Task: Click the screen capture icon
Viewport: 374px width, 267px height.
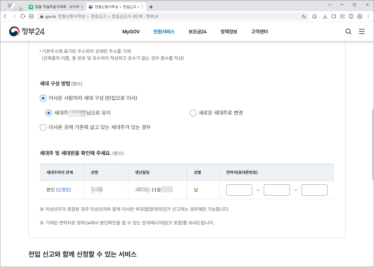Action: [x=342, y=16]
